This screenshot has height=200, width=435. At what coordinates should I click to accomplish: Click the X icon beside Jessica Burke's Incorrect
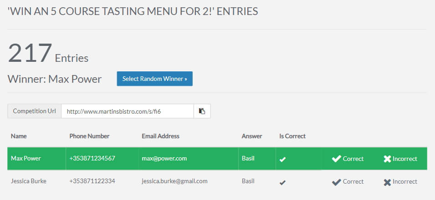tap(387, 182)
